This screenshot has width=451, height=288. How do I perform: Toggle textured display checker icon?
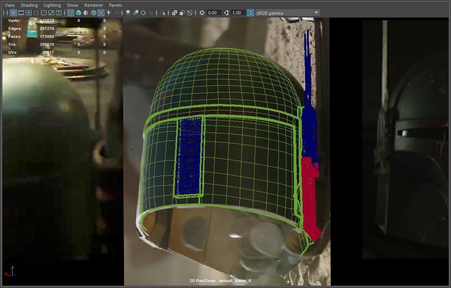101,13
